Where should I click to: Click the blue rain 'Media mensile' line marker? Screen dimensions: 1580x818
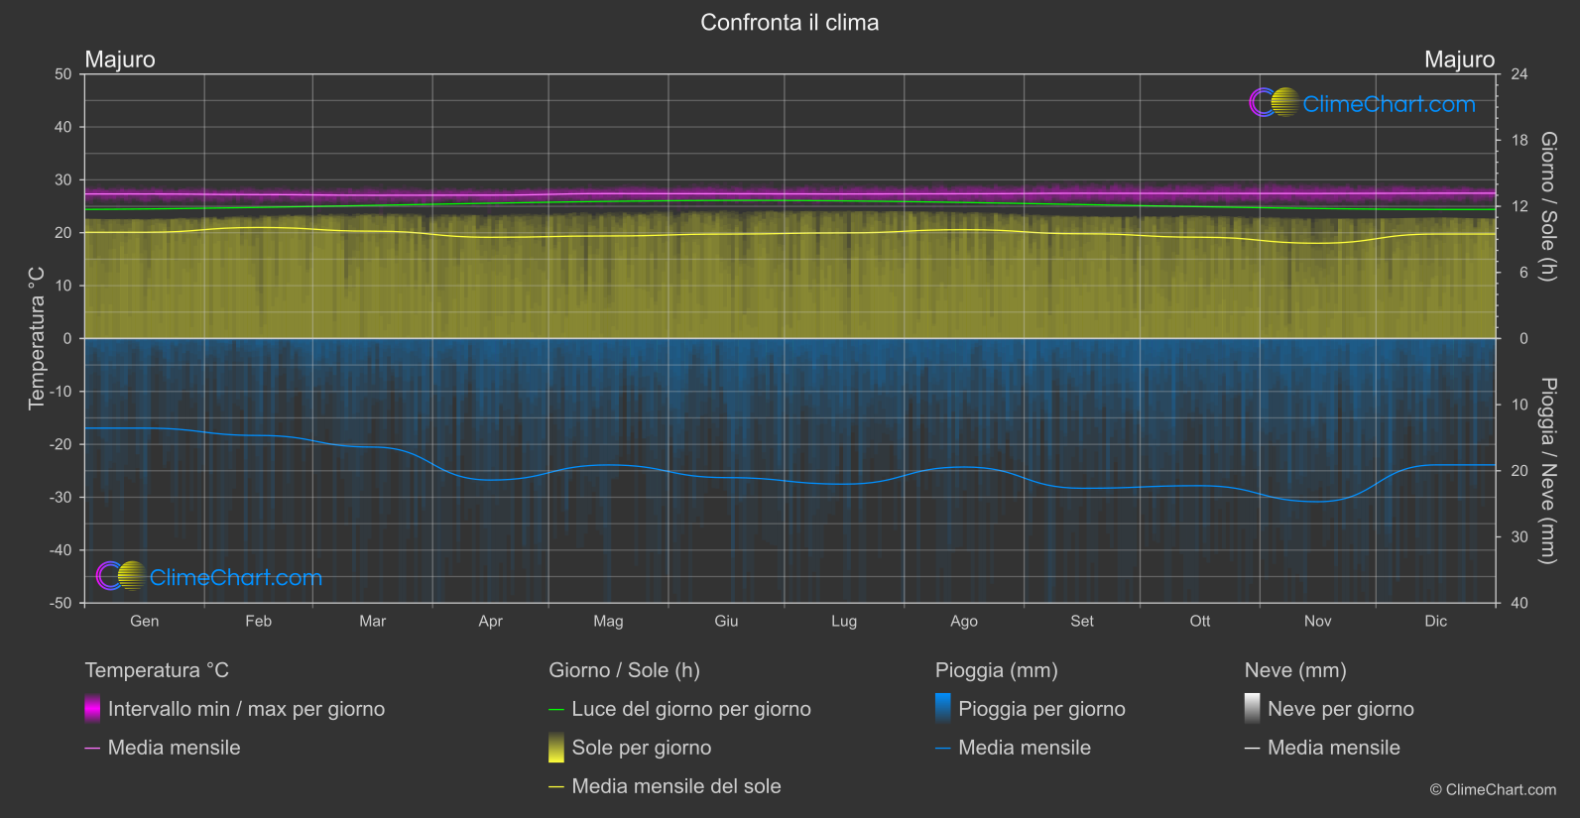coord(943,749)
